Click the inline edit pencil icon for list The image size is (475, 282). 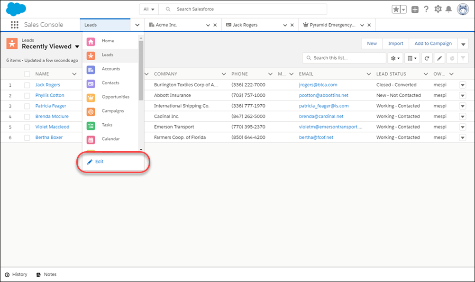pos(439,58)
